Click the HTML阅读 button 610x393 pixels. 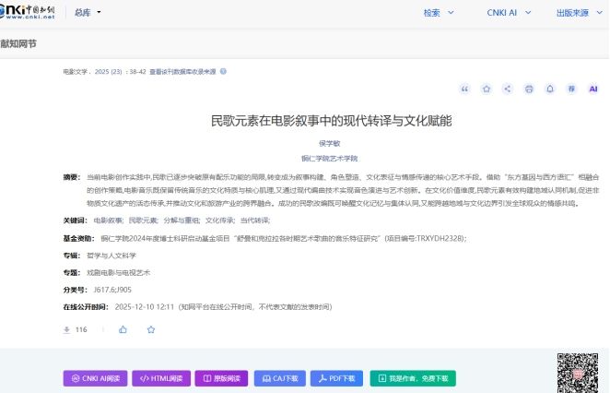point(158,378)
